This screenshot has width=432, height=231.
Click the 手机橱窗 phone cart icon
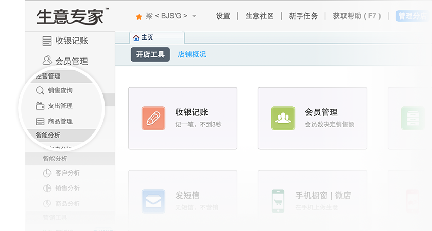click(x=279, y=201)
